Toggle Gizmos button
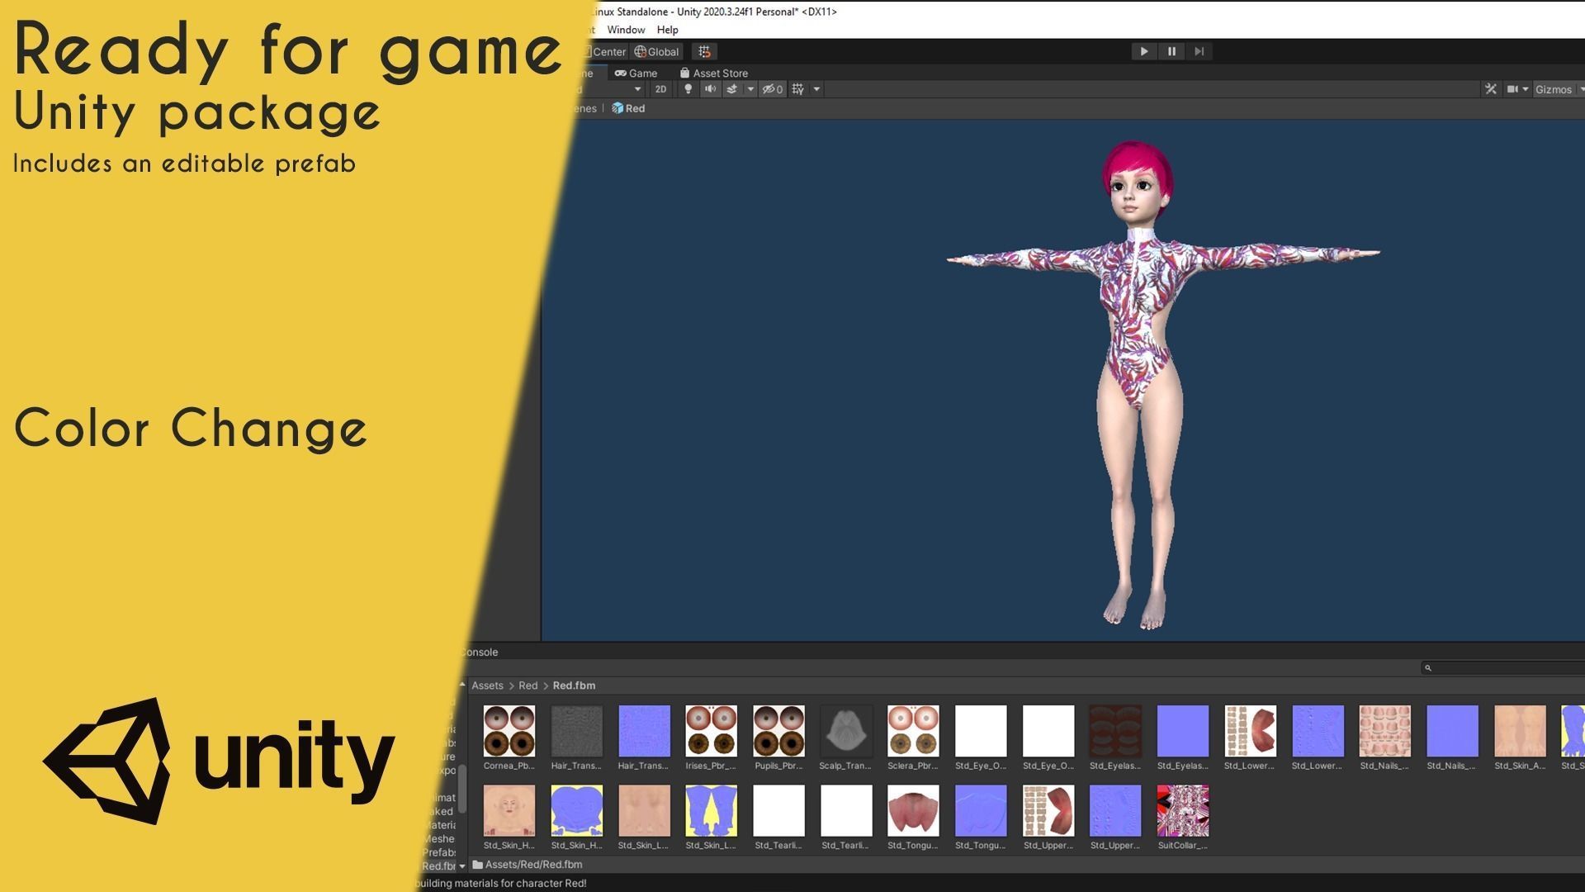Image resolution: width=1585 pixels, height=892 pixels. point(1554,89)
